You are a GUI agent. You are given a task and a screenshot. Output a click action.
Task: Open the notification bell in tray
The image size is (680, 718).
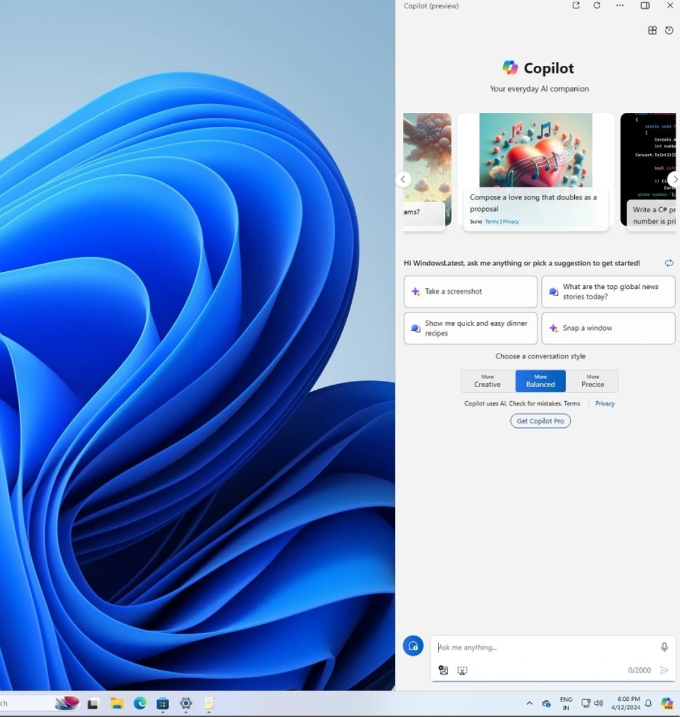tap(648, 703)
